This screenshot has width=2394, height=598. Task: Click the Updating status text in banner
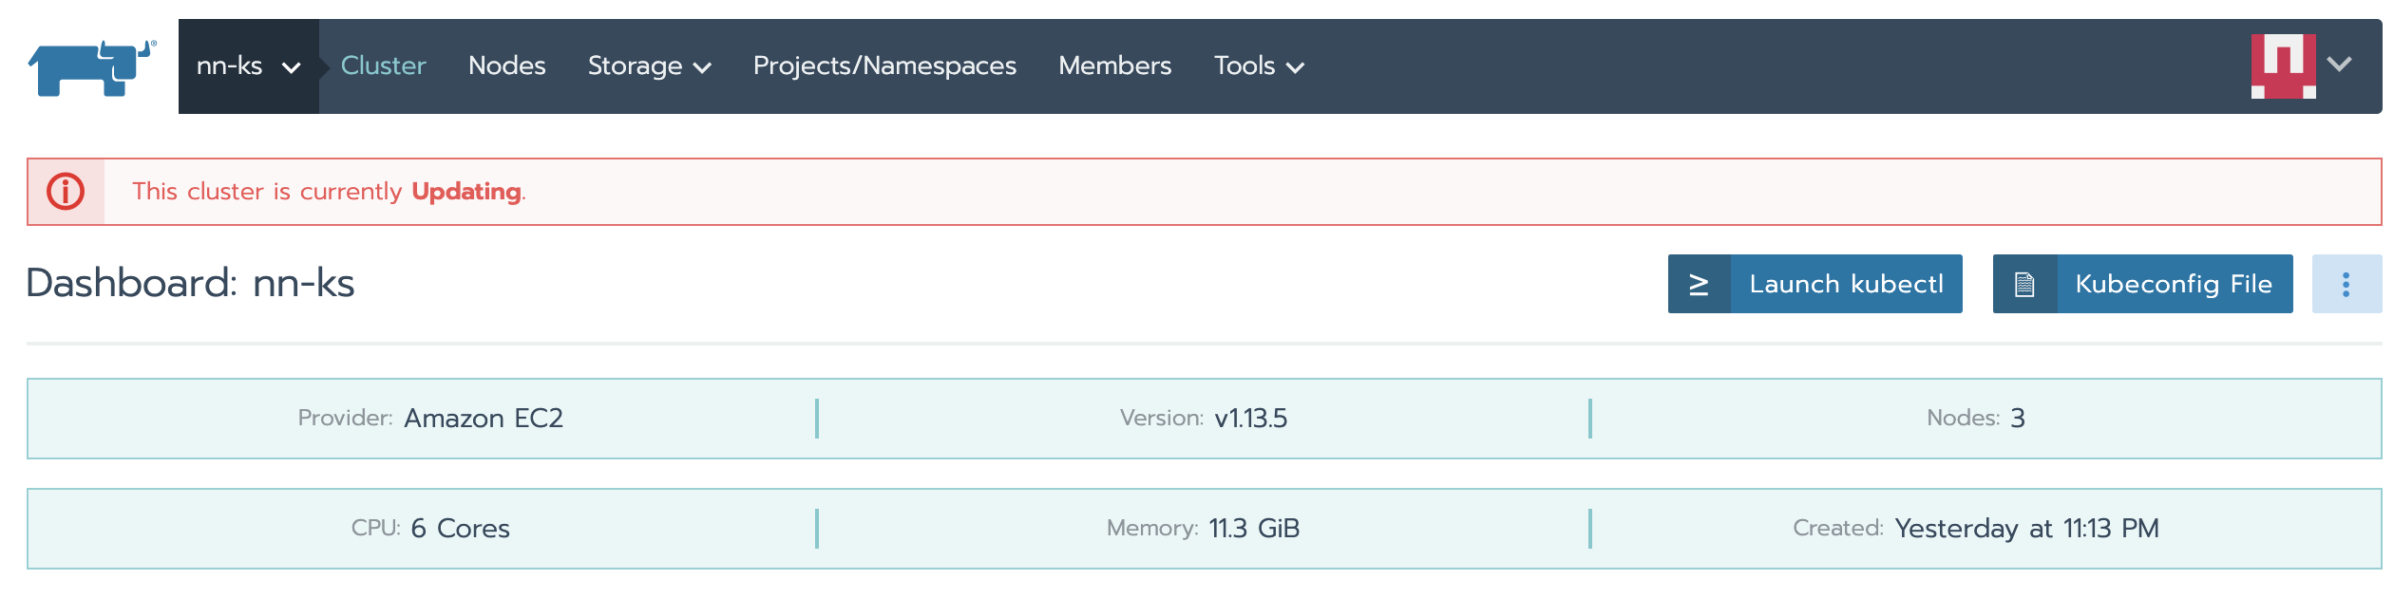pyautogui.click(x=466, y=192)
